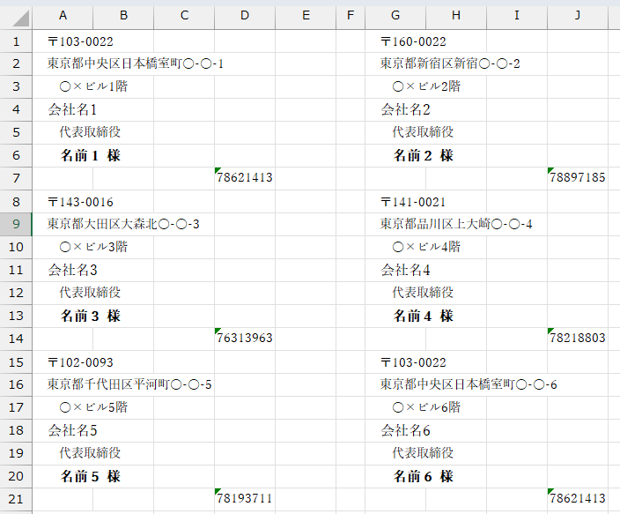Click the bold 名前 3 様 cell
This screenshot has height=514, width=620.
point(90,316)
